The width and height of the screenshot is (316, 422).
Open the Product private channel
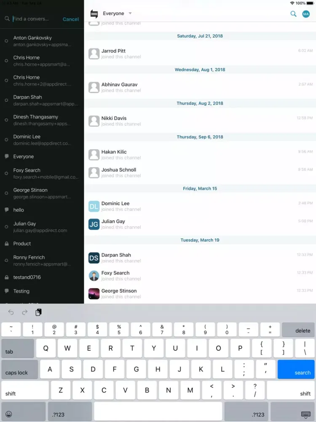tap(22, 243)
